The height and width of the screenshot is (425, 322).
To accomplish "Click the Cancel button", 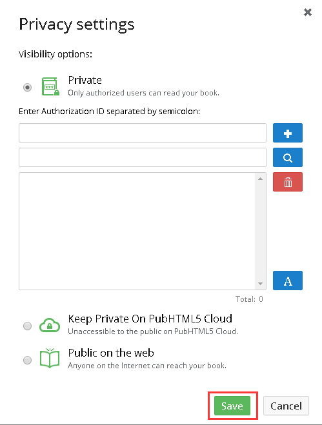I will (x=286, y=406).
